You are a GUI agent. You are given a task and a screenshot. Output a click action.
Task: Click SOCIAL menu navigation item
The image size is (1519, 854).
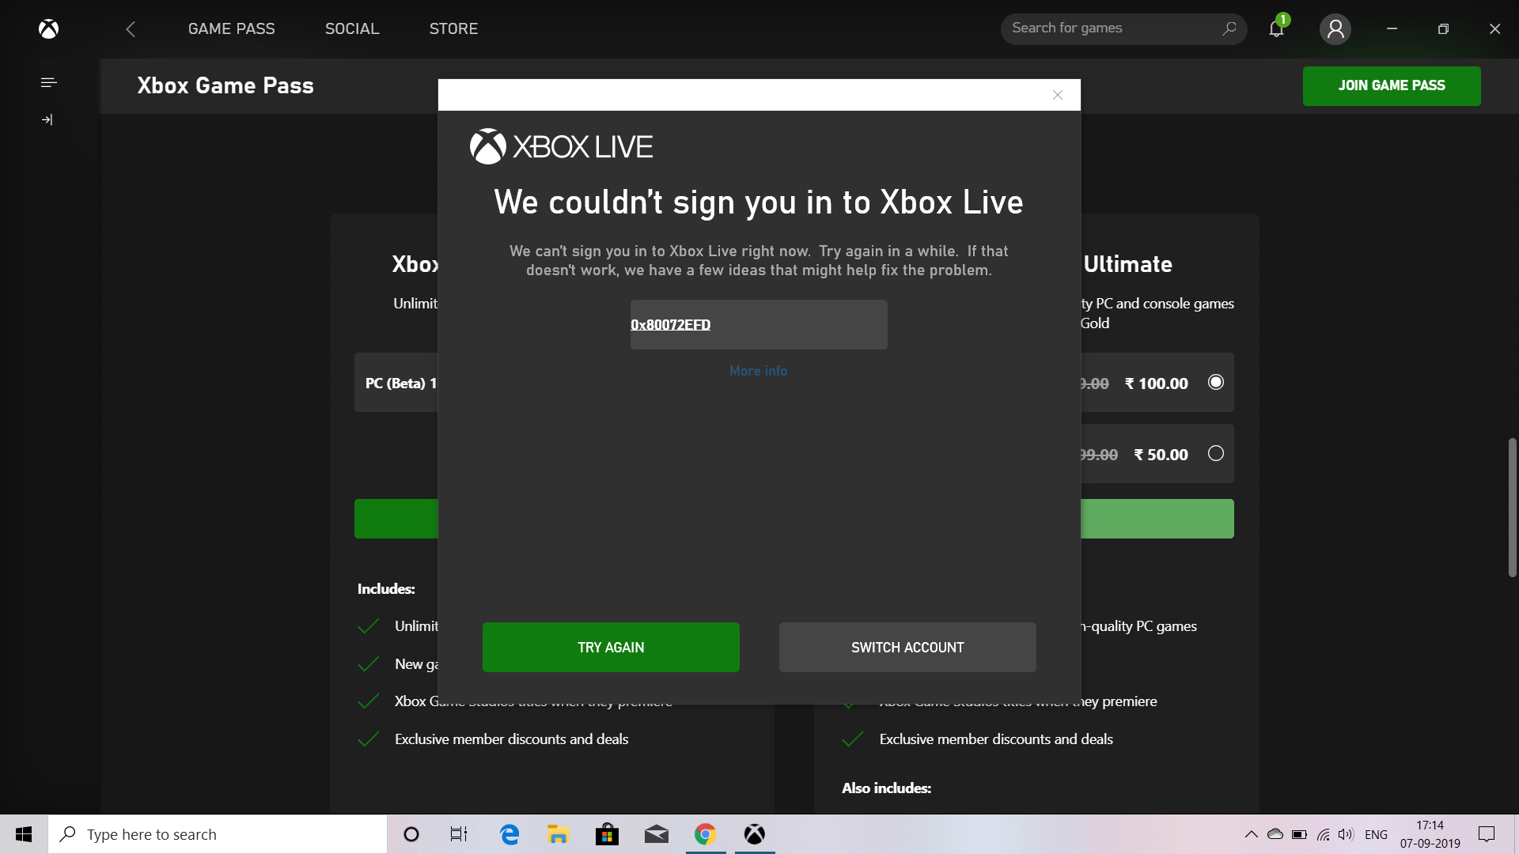351,28
